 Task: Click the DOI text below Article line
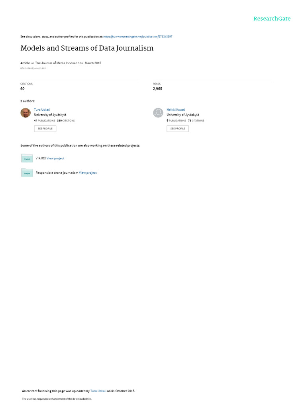tap(33, 69)
